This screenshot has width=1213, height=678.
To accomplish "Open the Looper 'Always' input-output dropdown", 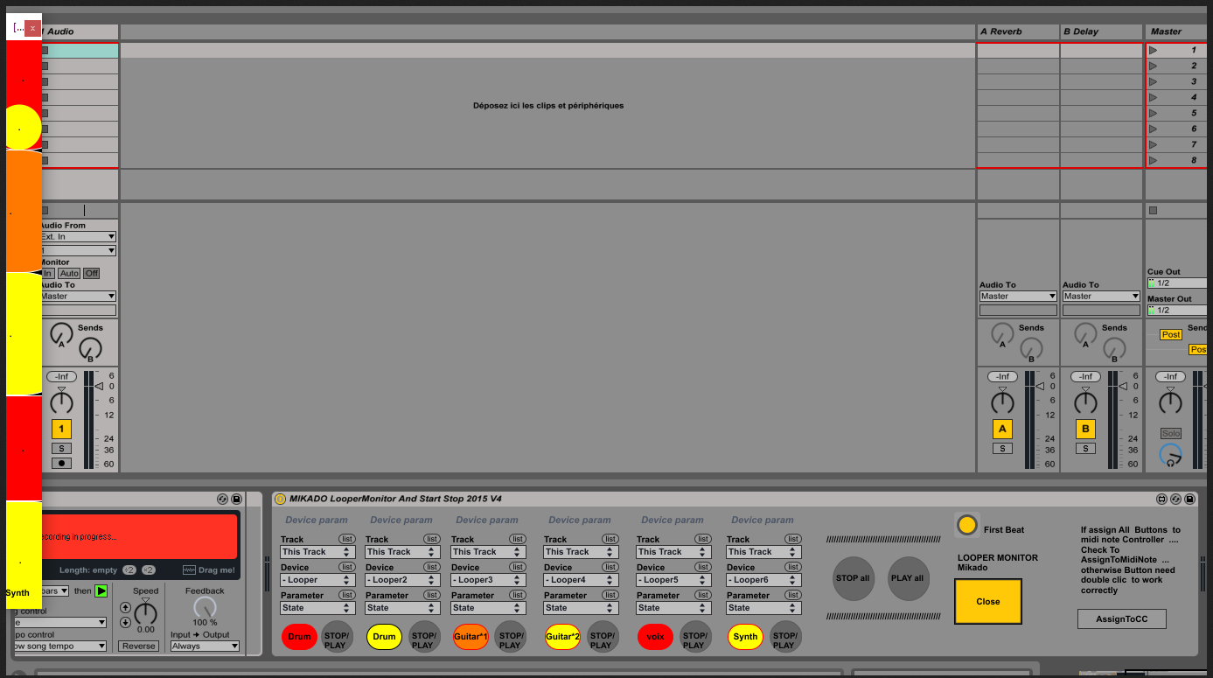I will click(205, 647).
